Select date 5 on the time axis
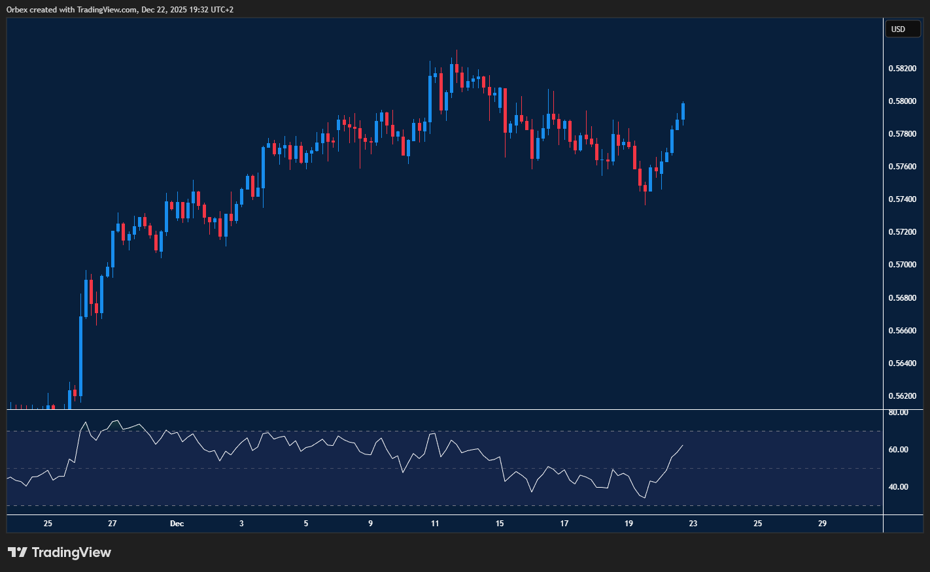This screenshot has width=930, height=572. click(306, 524)
